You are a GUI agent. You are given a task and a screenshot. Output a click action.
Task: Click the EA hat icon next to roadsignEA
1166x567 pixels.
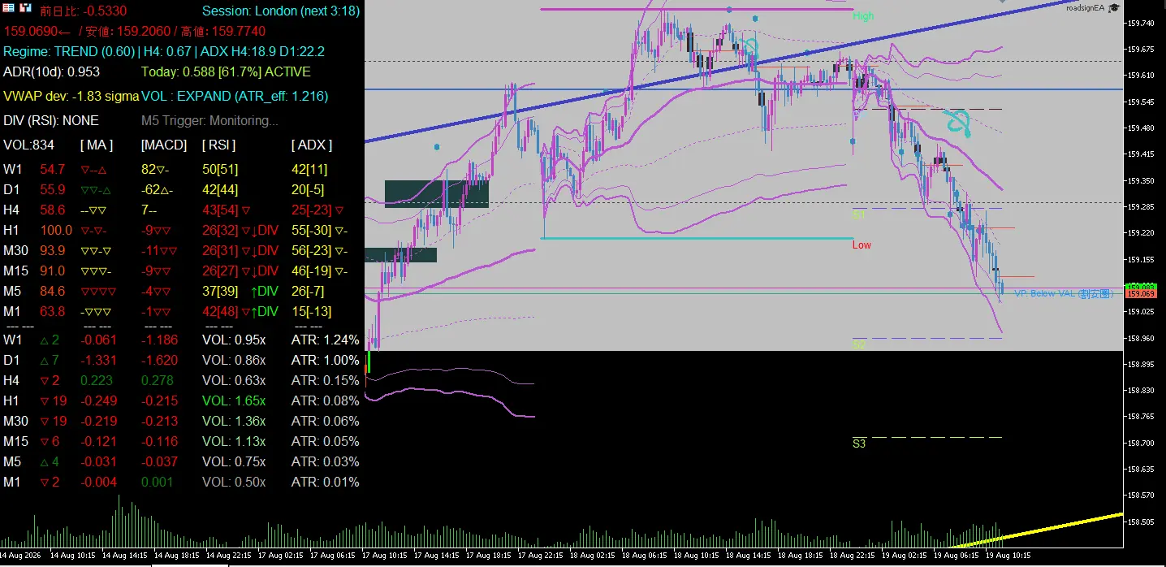click(1114, 8)
